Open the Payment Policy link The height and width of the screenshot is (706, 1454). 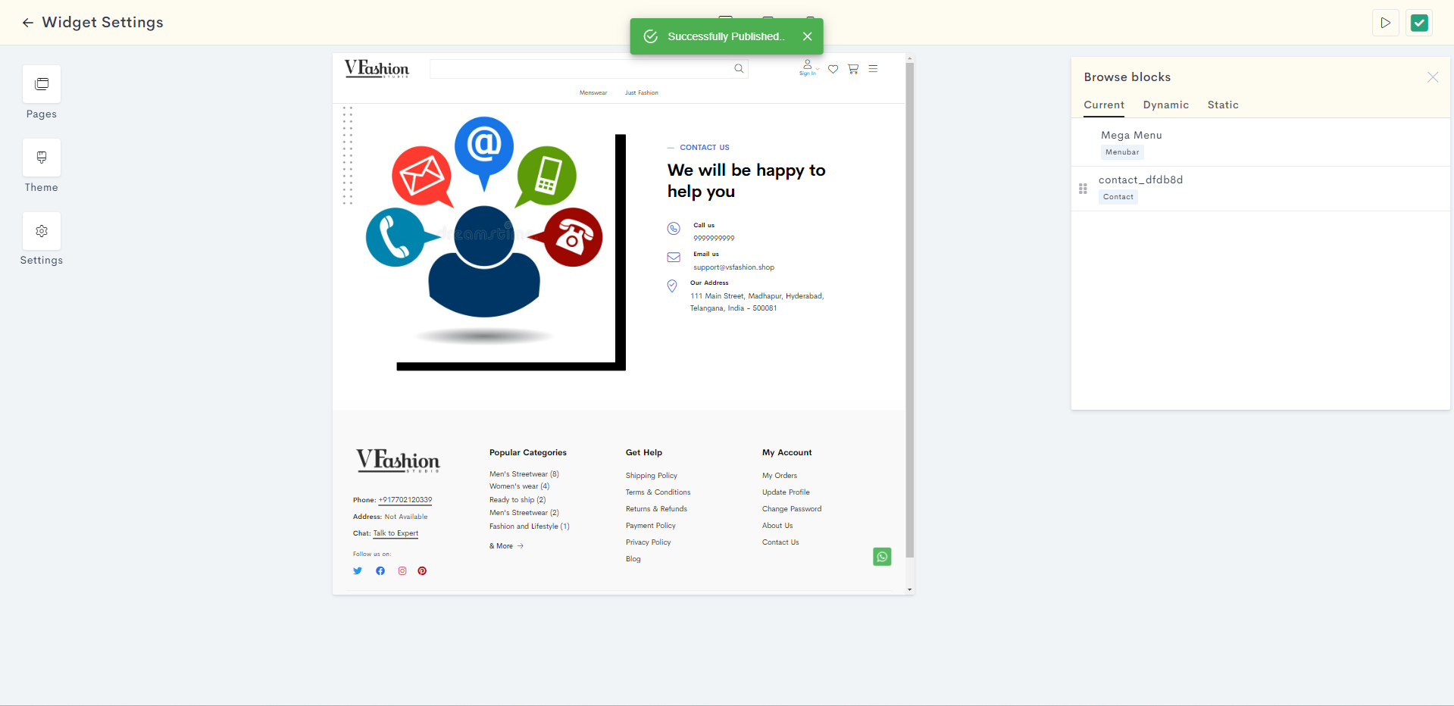click(651, 526)
